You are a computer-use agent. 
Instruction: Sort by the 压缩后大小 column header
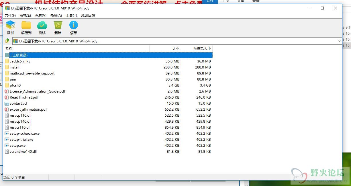click(197, 49)
